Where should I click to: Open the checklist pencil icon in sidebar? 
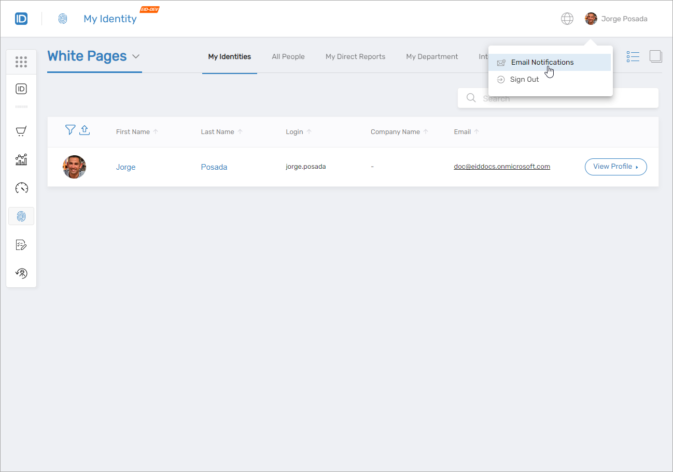21,245
